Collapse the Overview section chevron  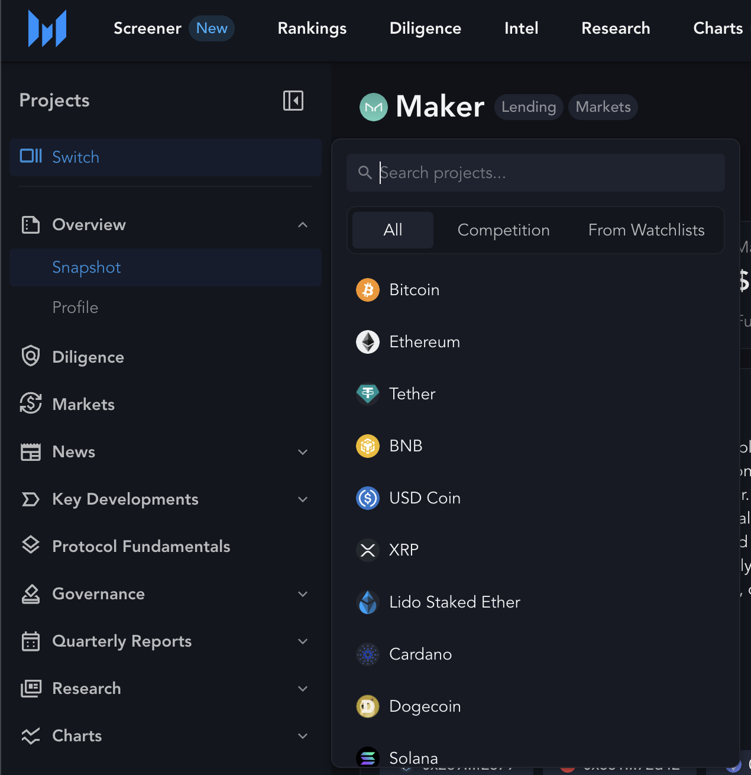pos(303,225)
